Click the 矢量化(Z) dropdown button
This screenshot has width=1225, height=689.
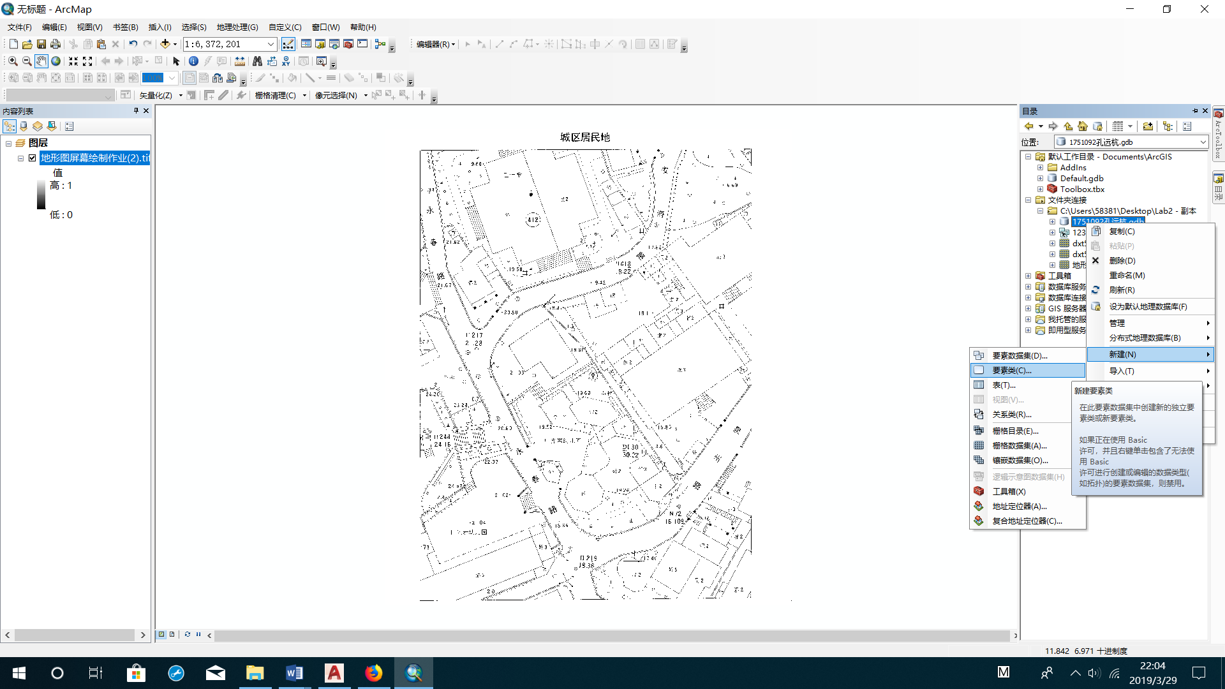point(160,95)
